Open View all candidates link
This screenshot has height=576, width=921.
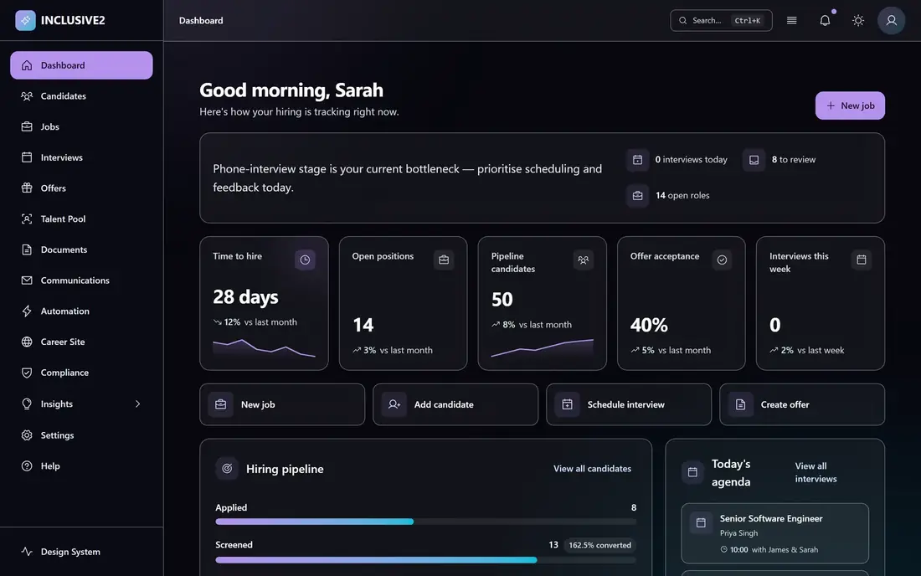click(x=592, y=469)
